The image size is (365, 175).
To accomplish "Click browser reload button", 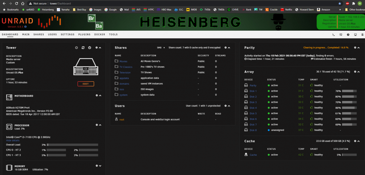I will click(x=16, y=4).
